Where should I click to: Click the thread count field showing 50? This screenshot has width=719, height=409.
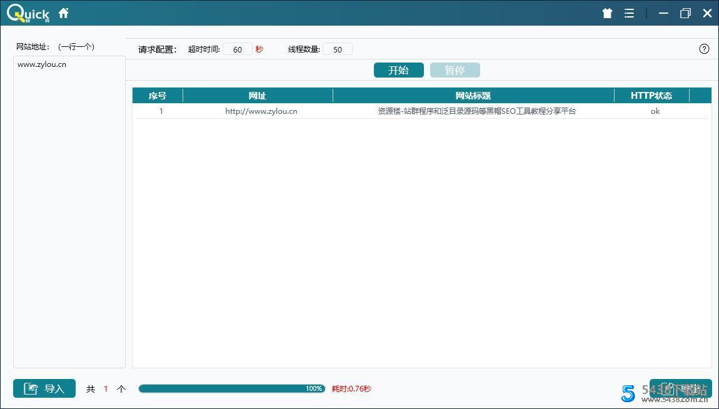pyautogui.click(x=338, y=49)
